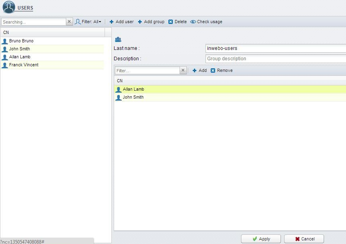Click Remove member button
The image size is (346, 244).
(x=221, y=71)
